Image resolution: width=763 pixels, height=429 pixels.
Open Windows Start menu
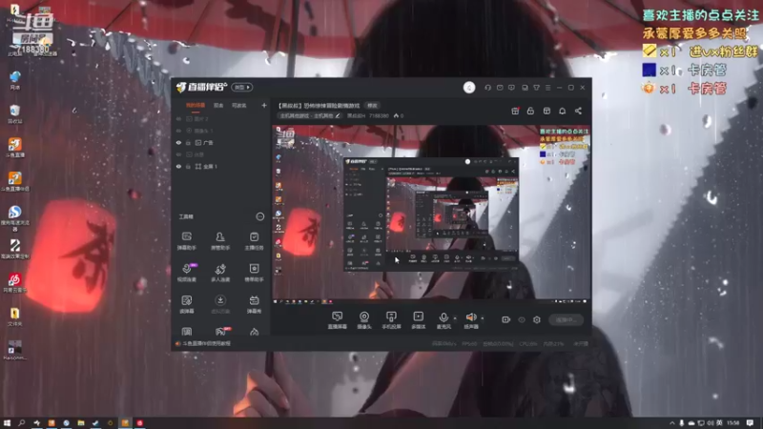point(7,423)
